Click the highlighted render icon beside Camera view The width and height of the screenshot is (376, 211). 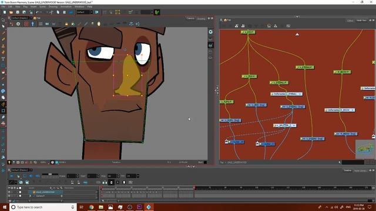(210, 45)
